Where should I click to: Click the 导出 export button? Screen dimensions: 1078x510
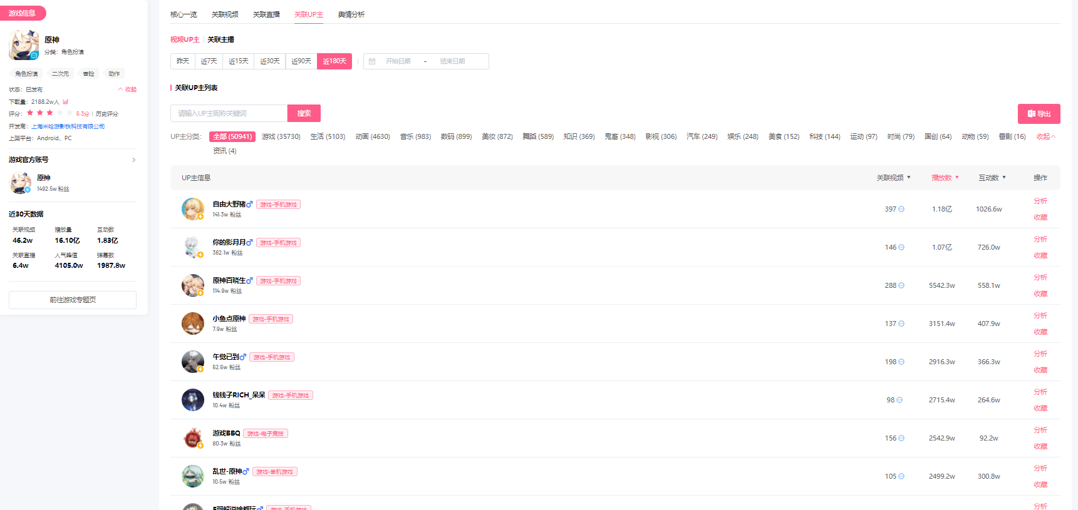[1039, 114]
